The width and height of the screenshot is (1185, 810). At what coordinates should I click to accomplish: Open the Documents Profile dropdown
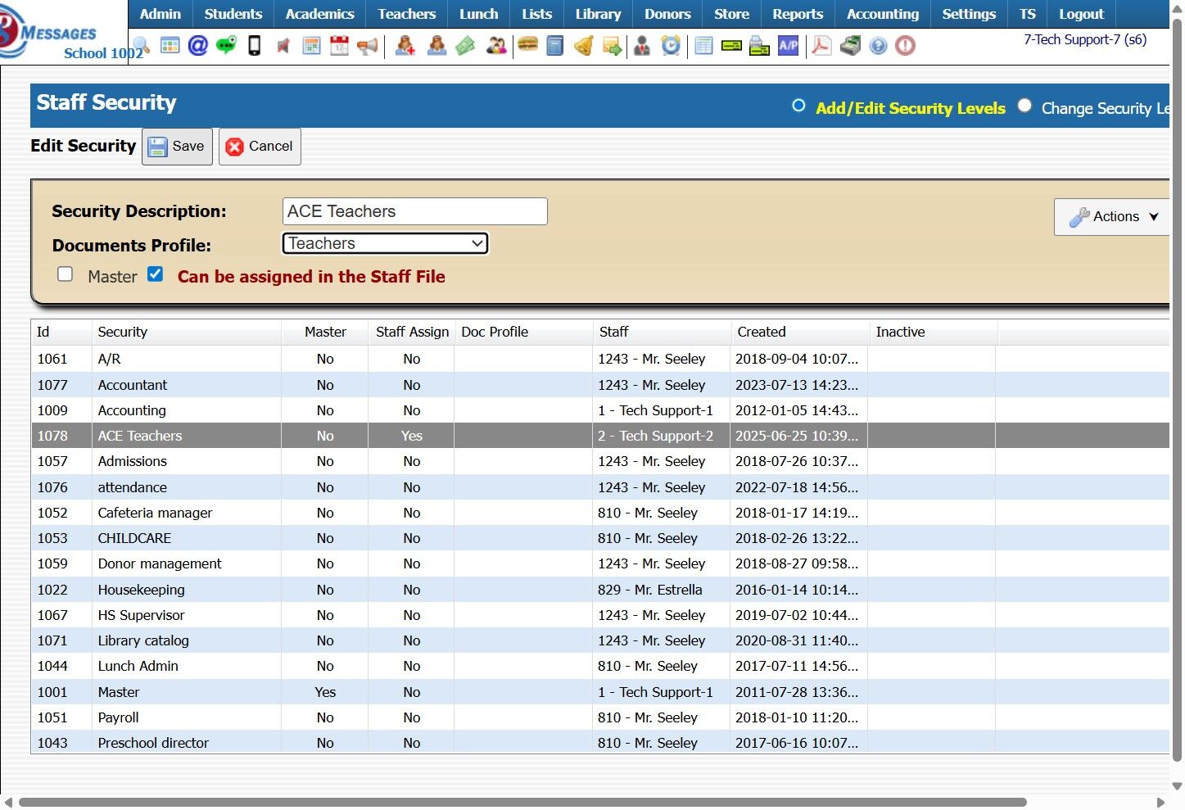pos(385,243)
